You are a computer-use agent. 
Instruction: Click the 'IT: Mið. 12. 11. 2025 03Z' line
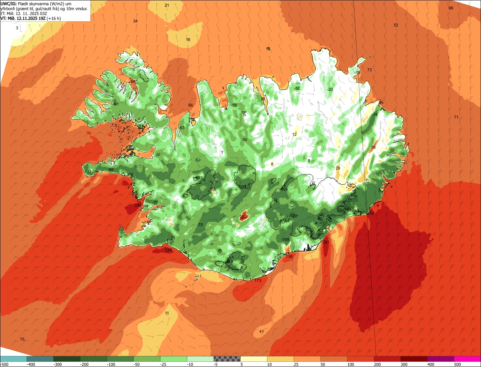(x=23, y=13)
